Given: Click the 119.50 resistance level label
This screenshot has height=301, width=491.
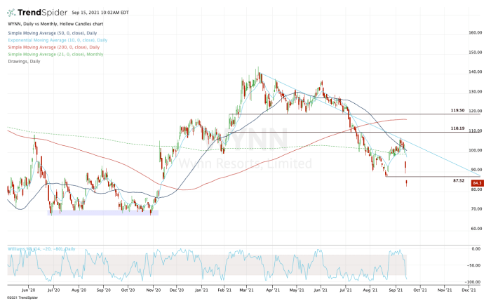Looking at the screenshot, I should pos(458,110).
